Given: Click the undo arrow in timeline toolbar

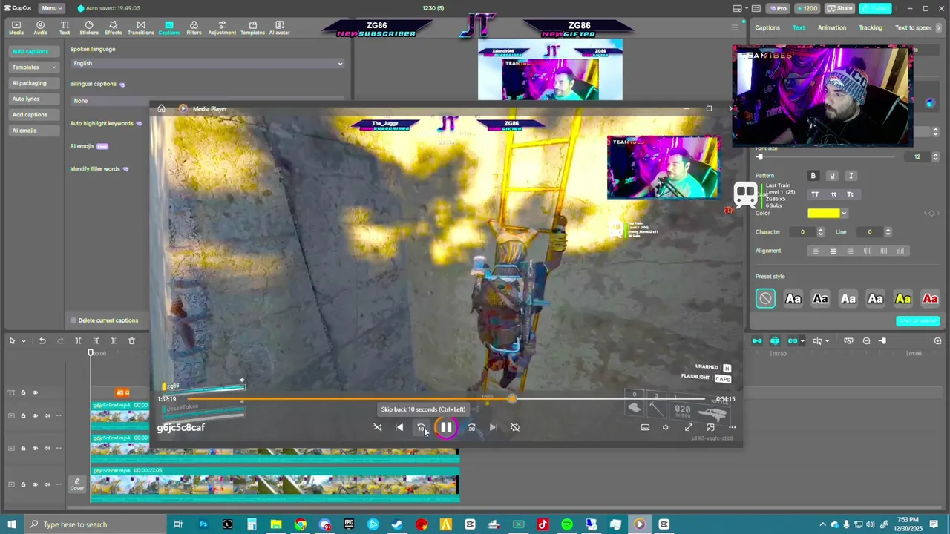Looking at the screenshot, I should [42, 341].
